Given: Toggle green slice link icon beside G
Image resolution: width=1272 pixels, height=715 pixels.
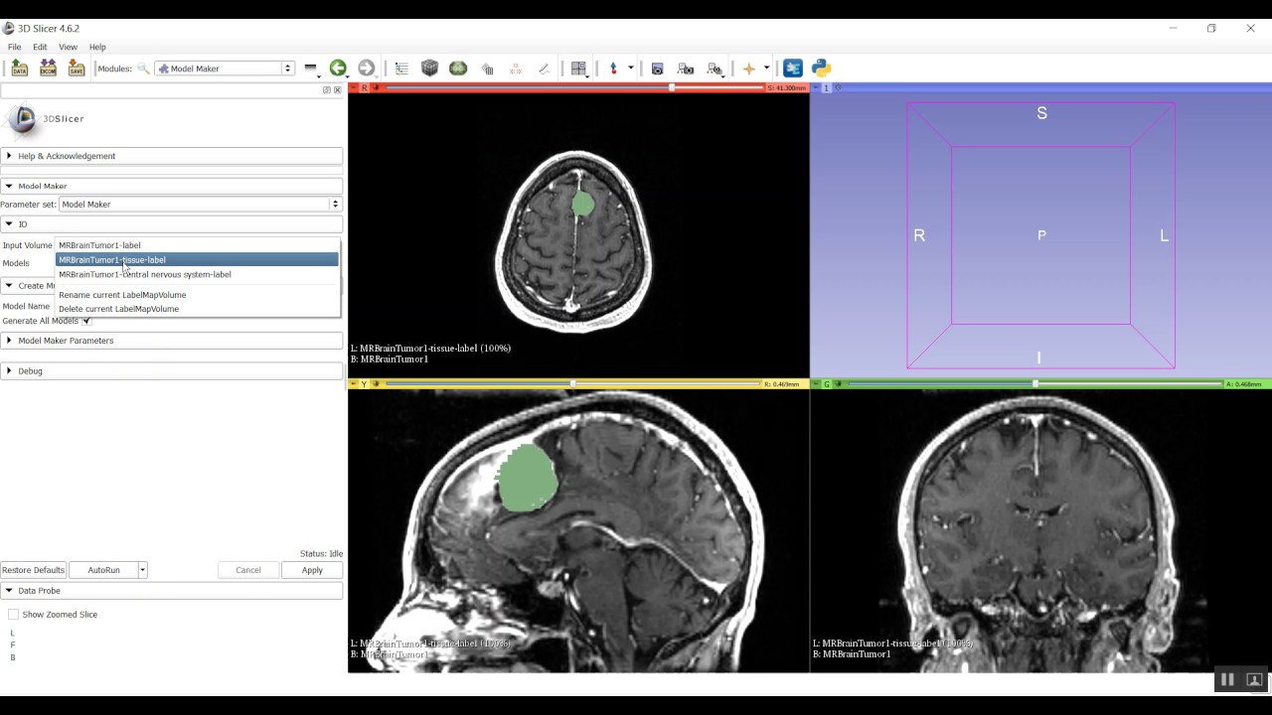Looking at the screenshot, I should (x=838, y=384).
